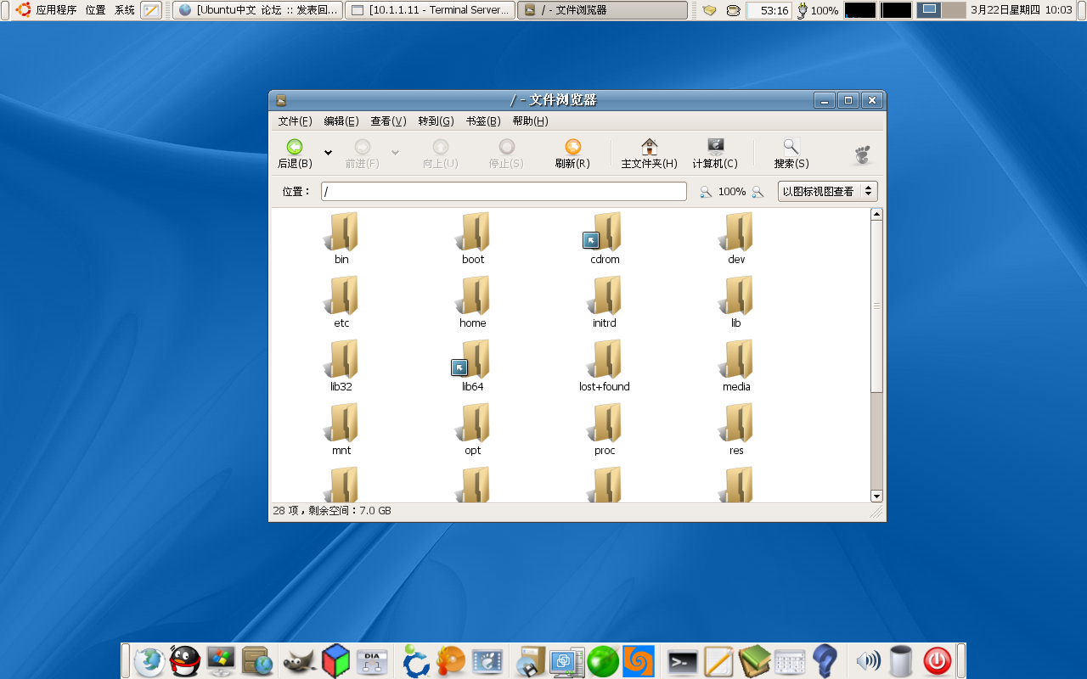Click the Search (搜索) magnifier icon
Screen dimensions: 1087x679
pos(791,147)
